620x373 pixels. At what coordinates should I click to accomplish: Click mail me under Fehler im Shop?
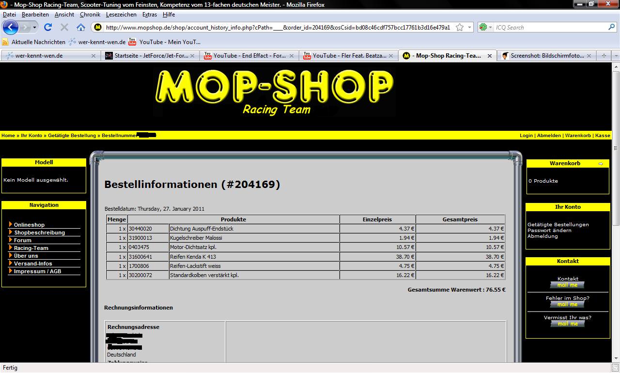coord(567,304)
